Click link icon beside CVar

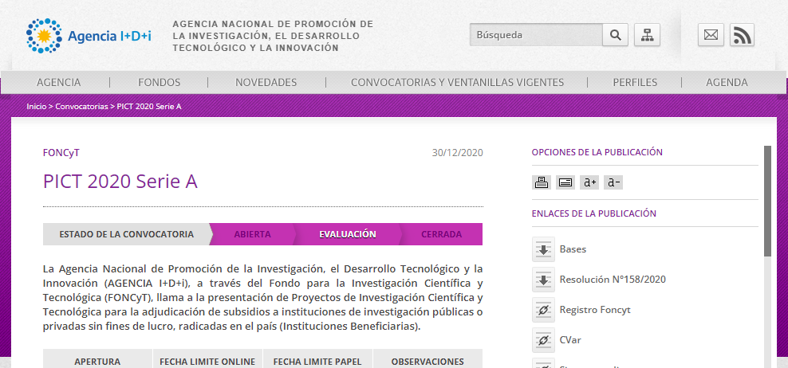tap(543, 340)
